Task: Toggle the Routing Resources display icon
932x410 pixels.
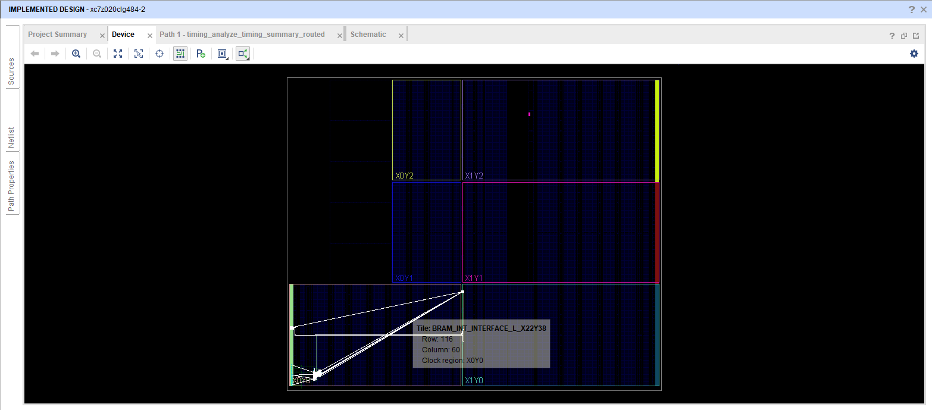Action: coord(180,54)
